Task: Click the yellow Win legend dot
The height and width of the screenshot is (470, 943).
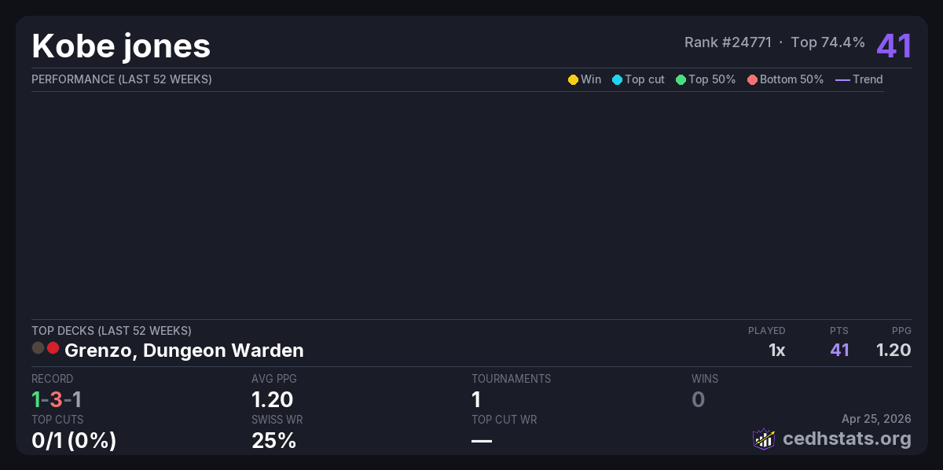Action: click(573, 79)
